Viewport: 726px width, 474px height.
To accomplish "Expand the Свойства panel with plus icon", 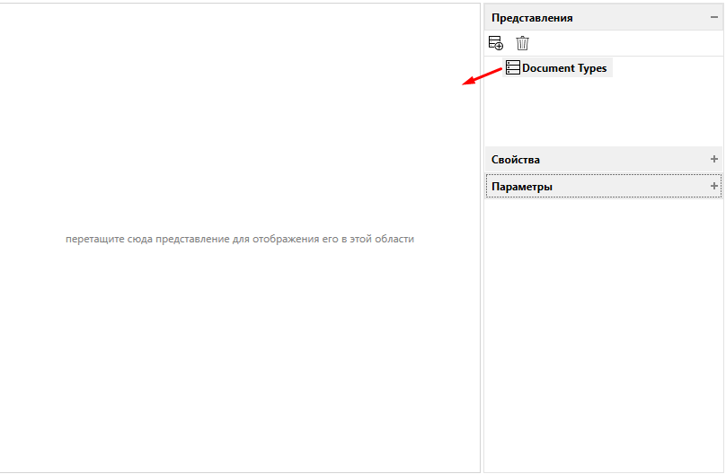I will (714, 159).
